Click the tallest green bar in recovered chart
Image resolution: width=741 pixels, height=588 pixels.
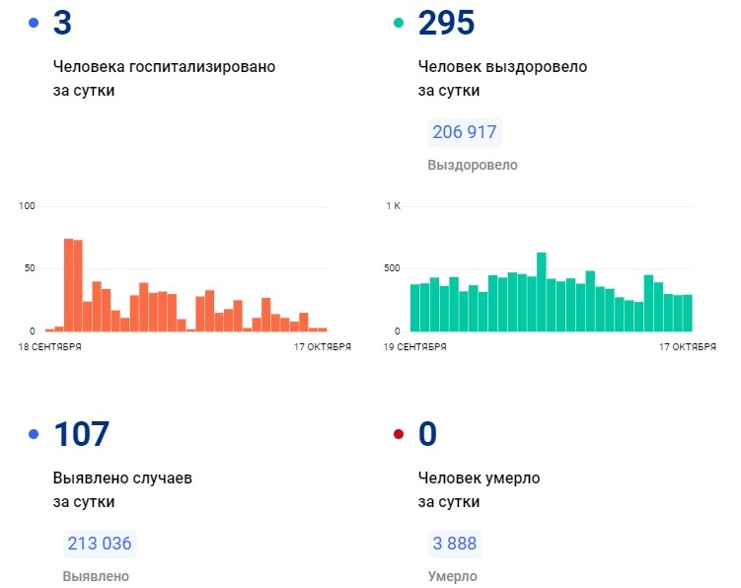542,292
